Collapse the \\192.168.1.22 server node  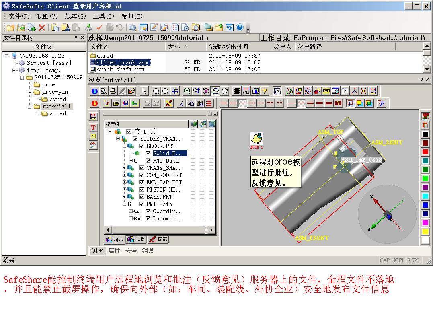[6, 56]
